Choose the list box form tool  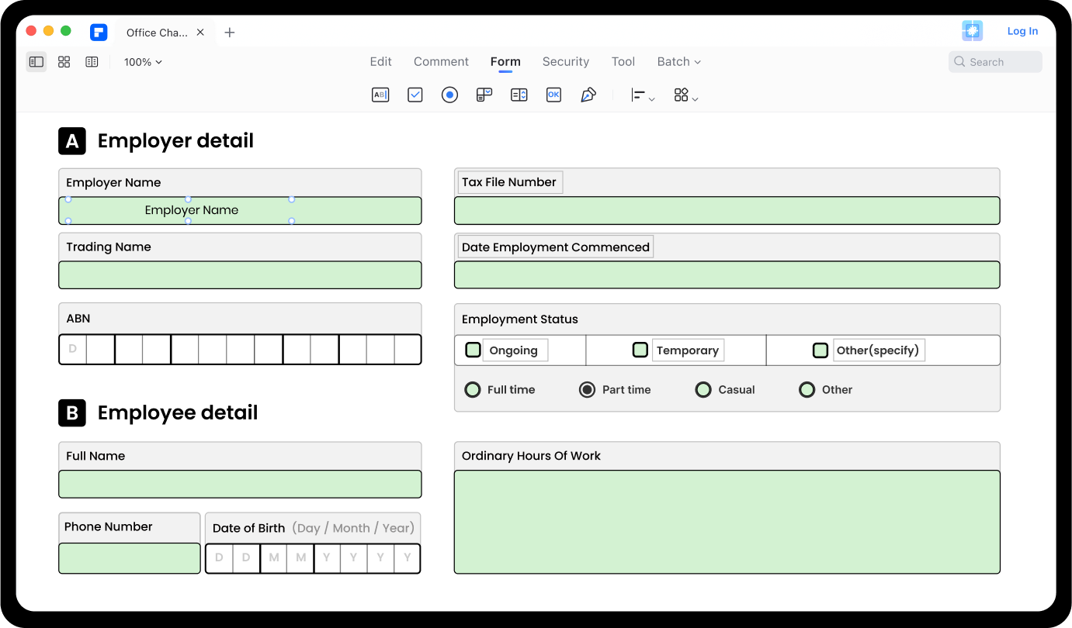coord(519,95)
